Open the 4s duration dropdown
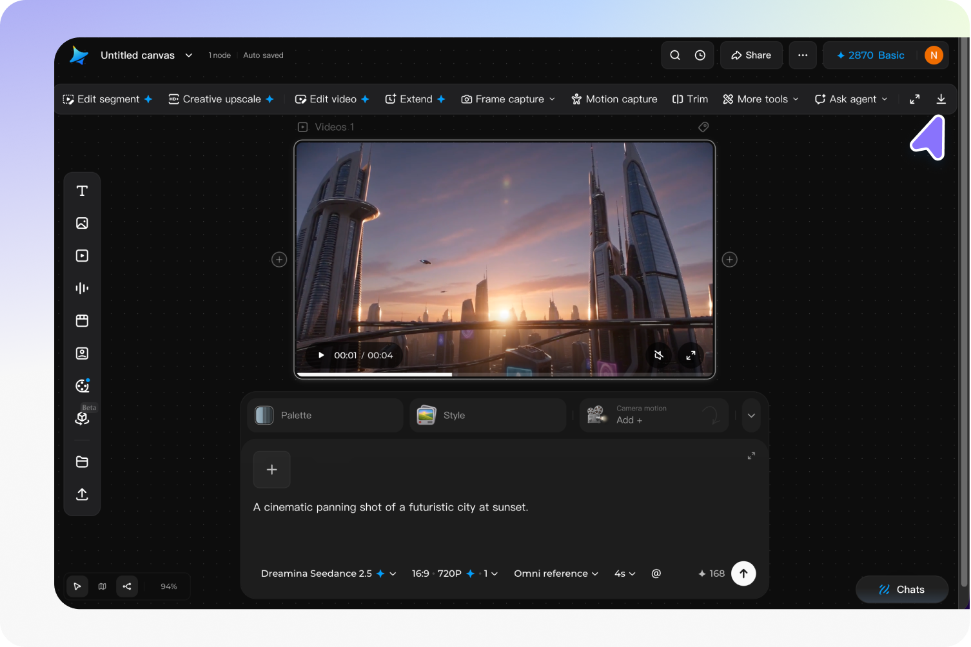Image resolution: width=971 pixels, height=647 pixels. (625, 574)
